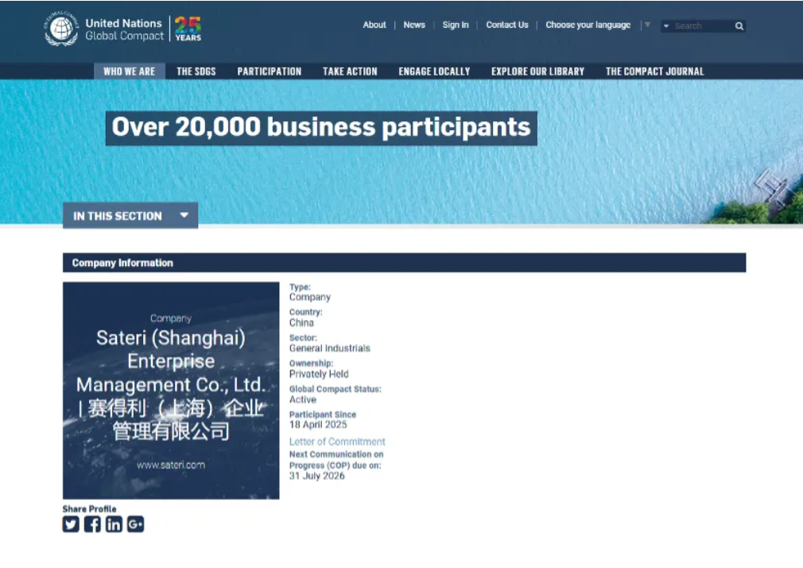Expand the In This Section dropdown
Image resolution: width=803 pixels, height=568 pixels.
coord(130,215)
